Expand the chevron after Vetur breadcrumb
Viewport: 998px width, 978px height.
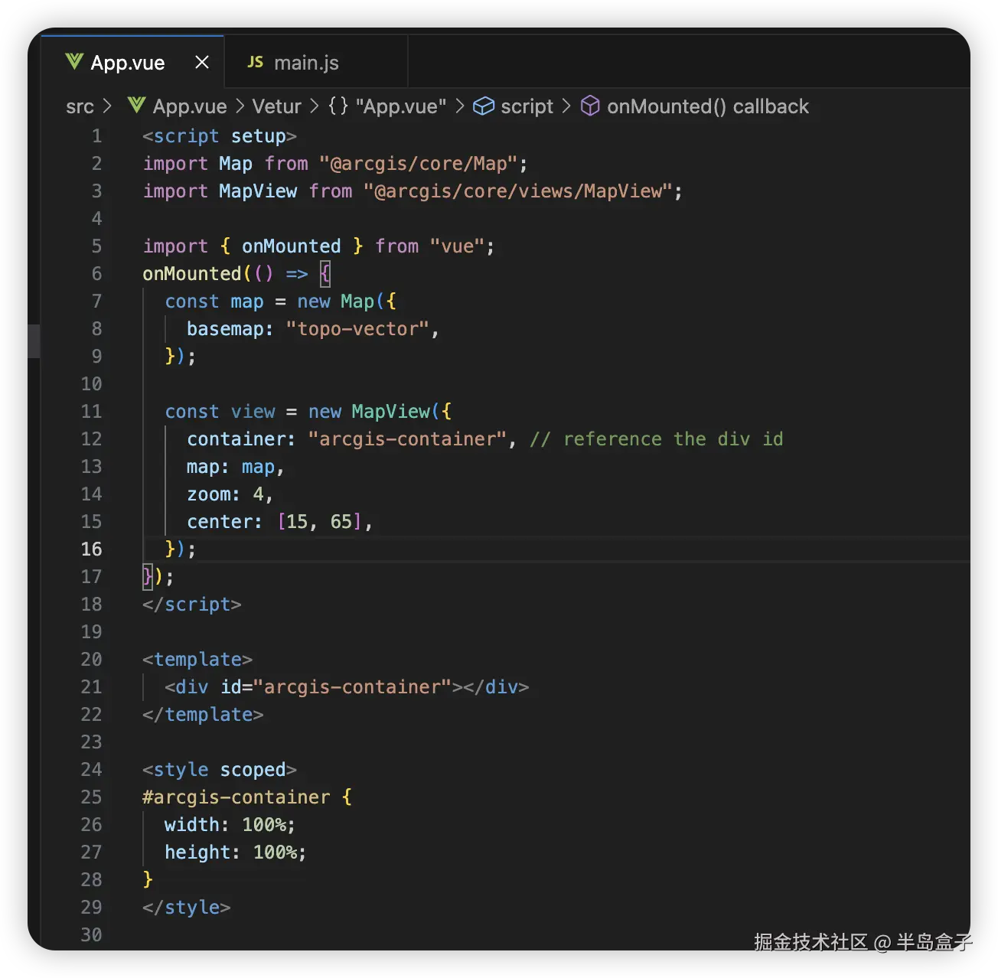(x=314, y=106)
